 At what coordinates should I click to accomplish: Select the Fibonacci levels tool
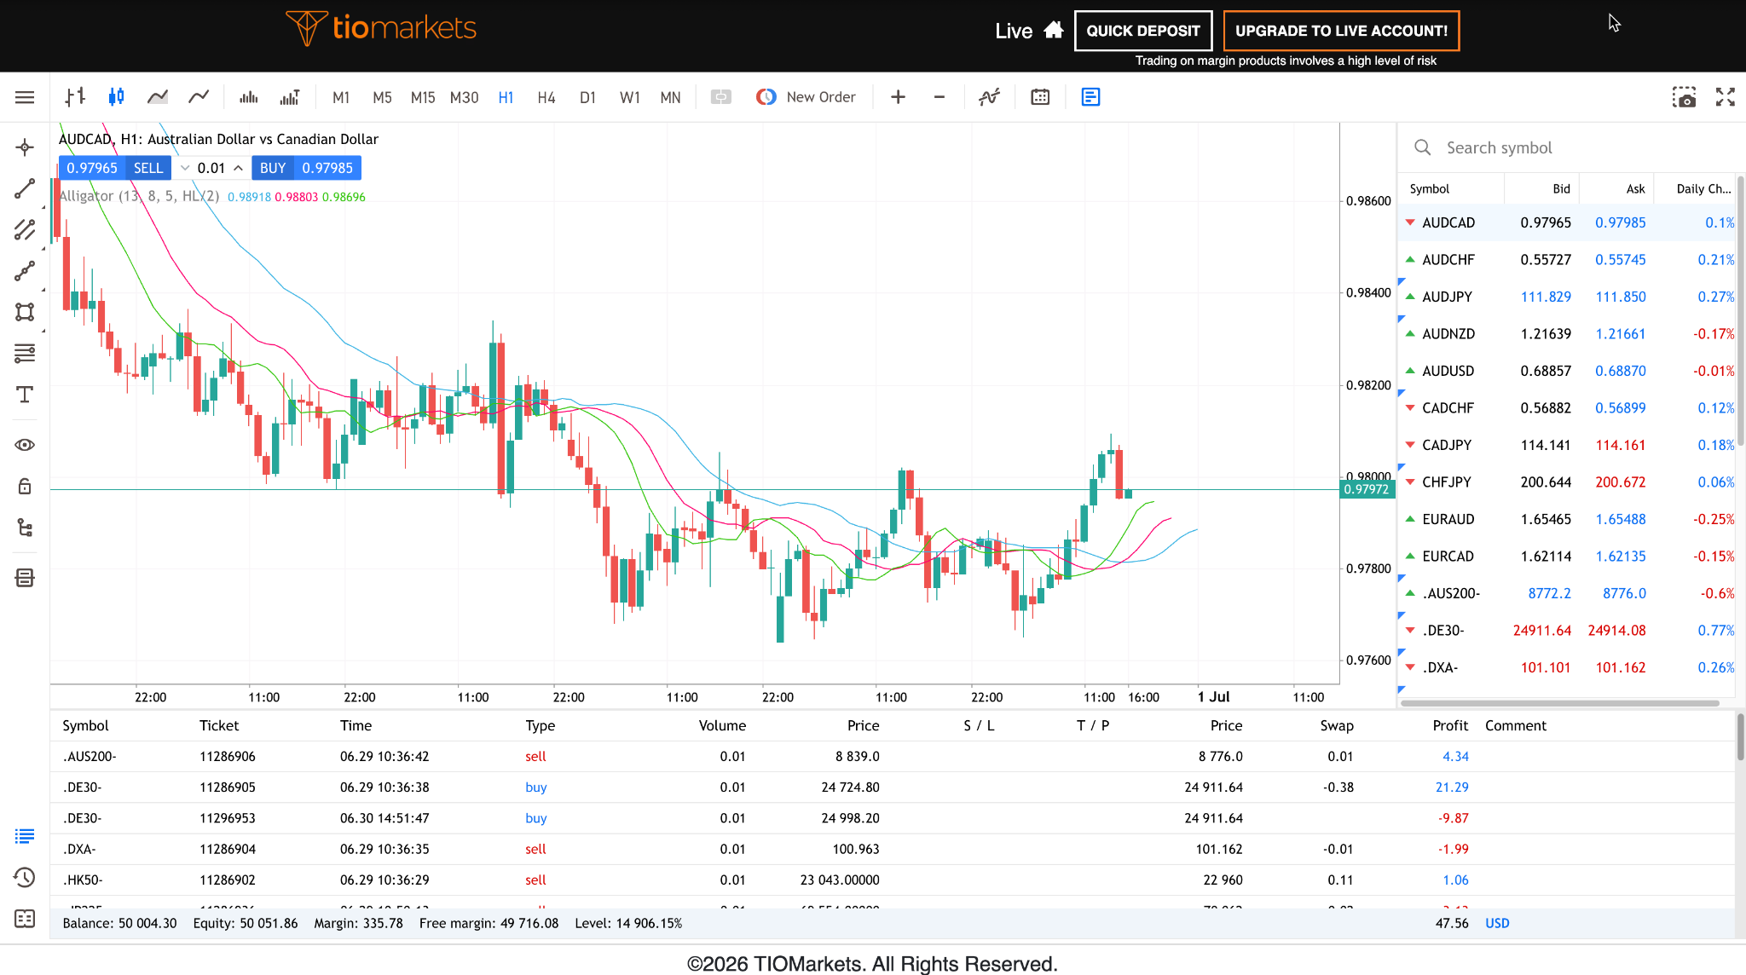25,353
